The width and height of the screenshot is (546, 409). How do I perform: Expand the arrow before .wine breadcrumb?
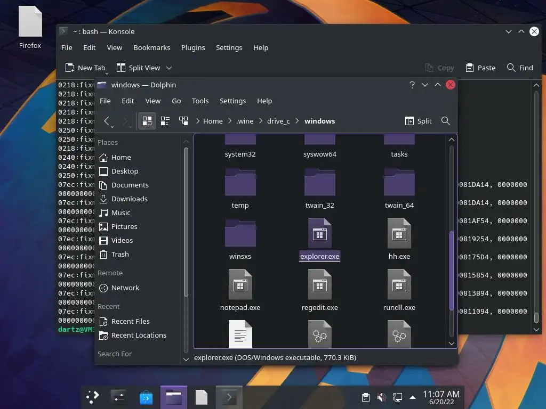[230, 121]
